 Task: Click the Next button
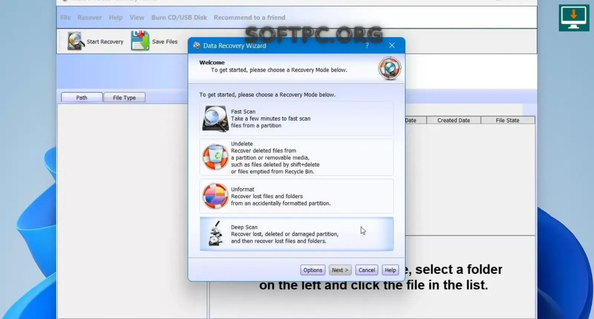click(x=340, y=270)
